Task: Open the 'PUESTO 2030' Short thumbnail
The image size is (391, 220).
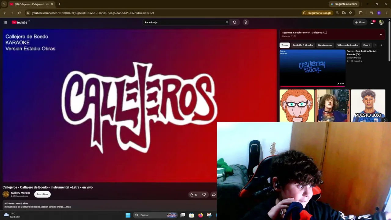Action: (x=368, y=105)
